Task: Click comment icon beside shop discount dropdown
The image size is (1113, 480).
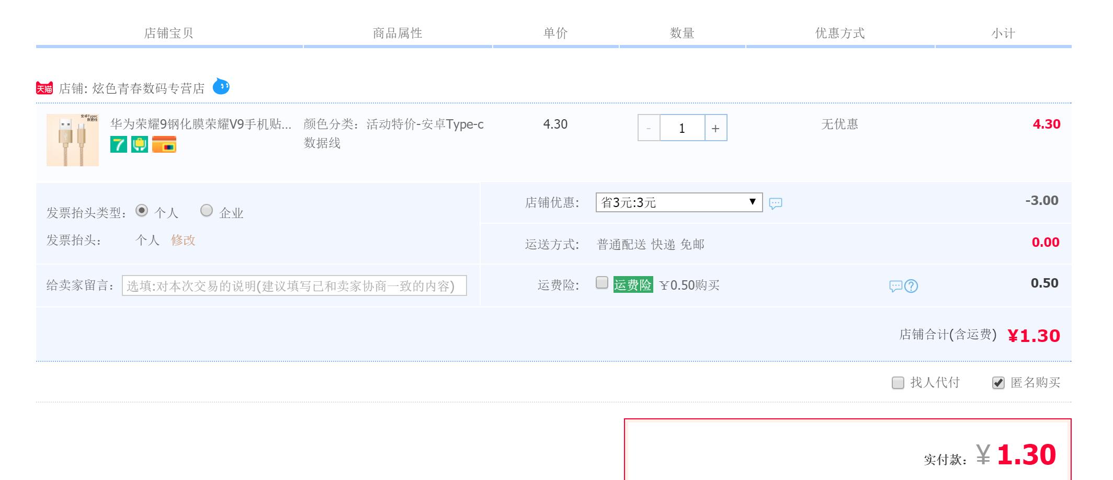Action: point(776,203)
